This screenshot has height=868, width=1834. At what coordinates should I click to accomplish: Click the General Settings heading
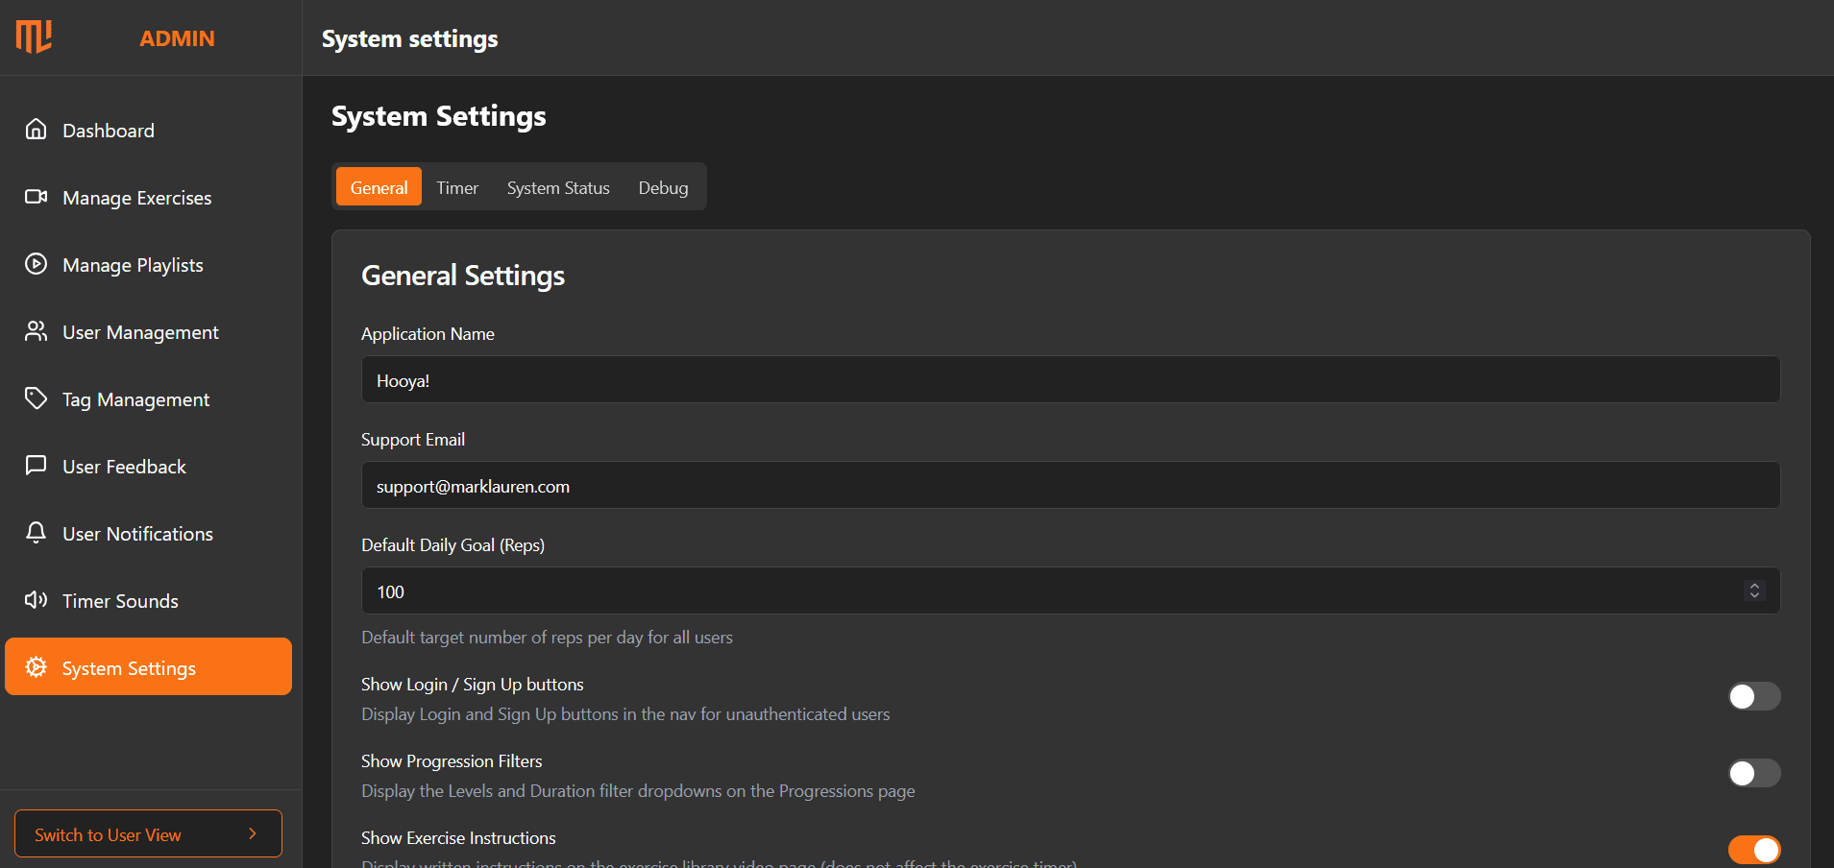click(x=463, y=276)
